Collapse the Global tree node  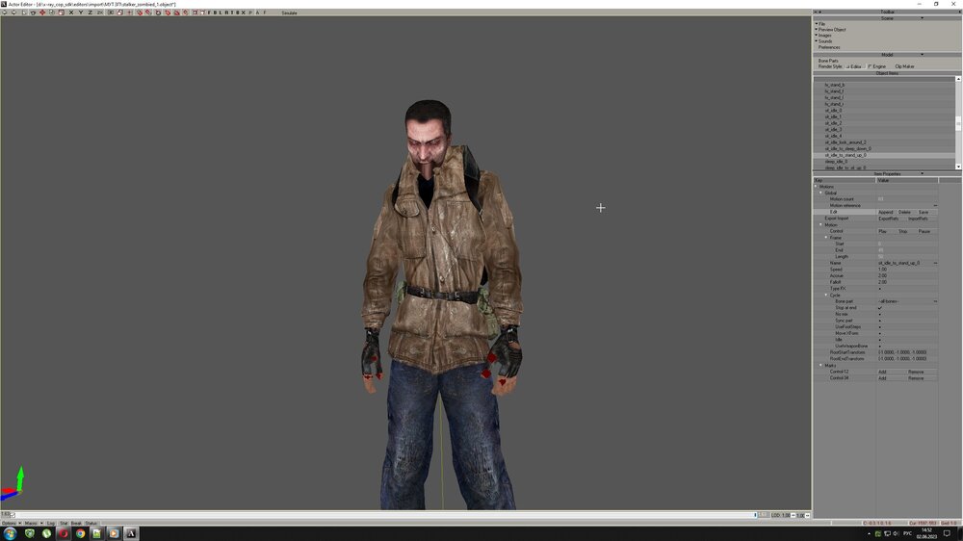point(820,193)
